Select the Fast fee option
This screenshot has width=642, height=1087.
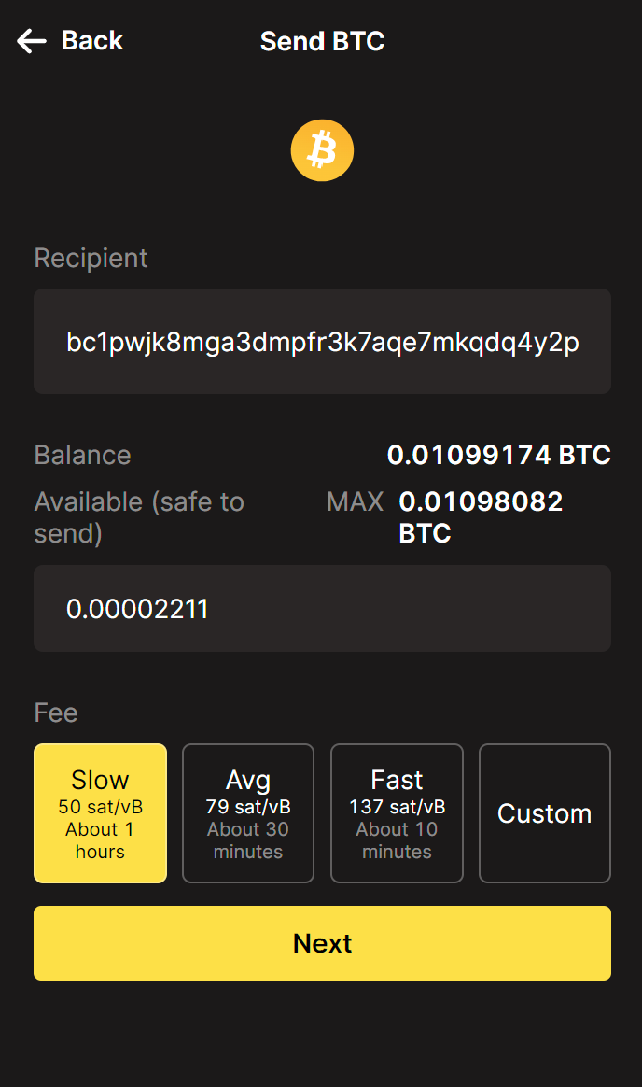click(x=397, y=812)
